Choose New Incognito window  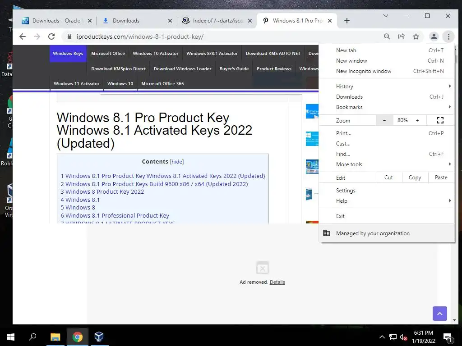point(387,71)
